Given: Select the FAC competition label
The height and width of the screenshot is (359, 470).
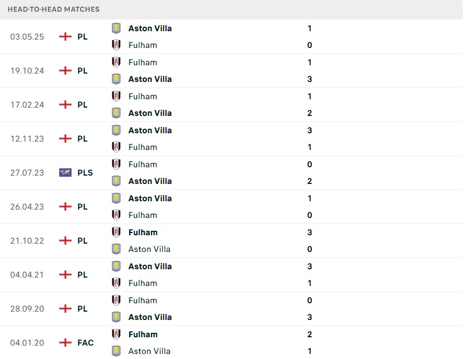Looking at the screenshot, I should pos(86,343).
